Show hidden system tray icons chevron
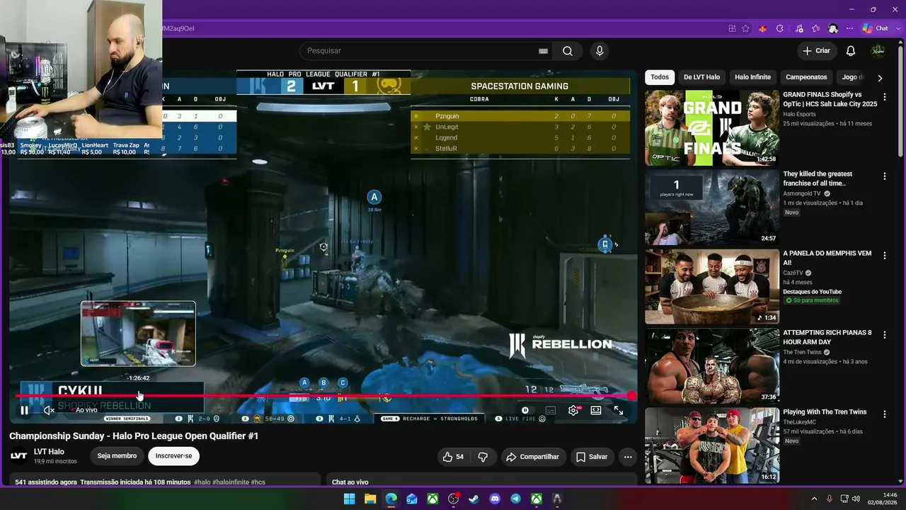Screen dimensions: 906x510 [814, 499]
